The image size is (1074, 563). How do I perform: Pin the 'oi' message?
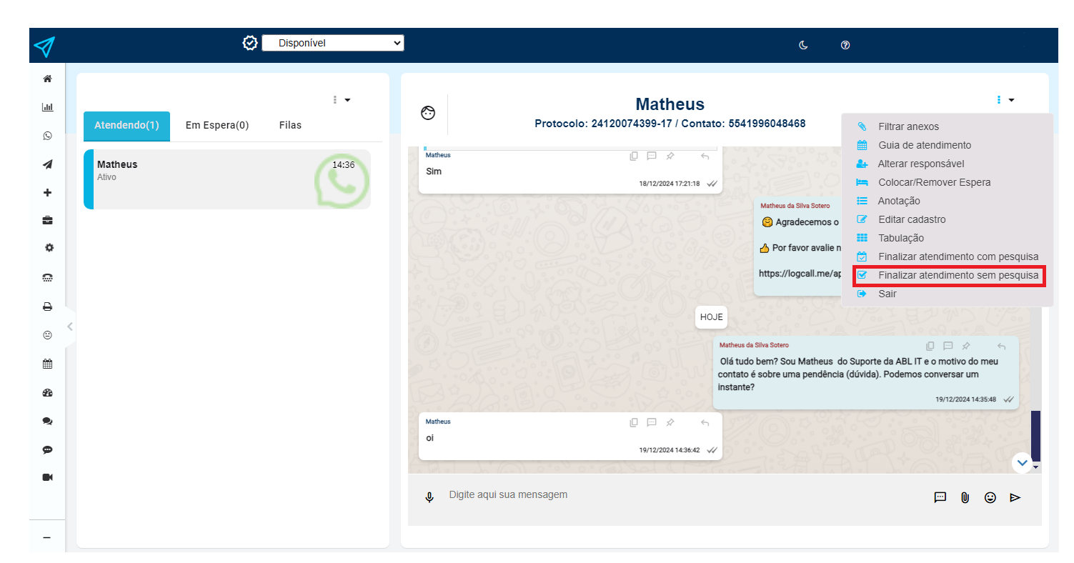(670, 422)
